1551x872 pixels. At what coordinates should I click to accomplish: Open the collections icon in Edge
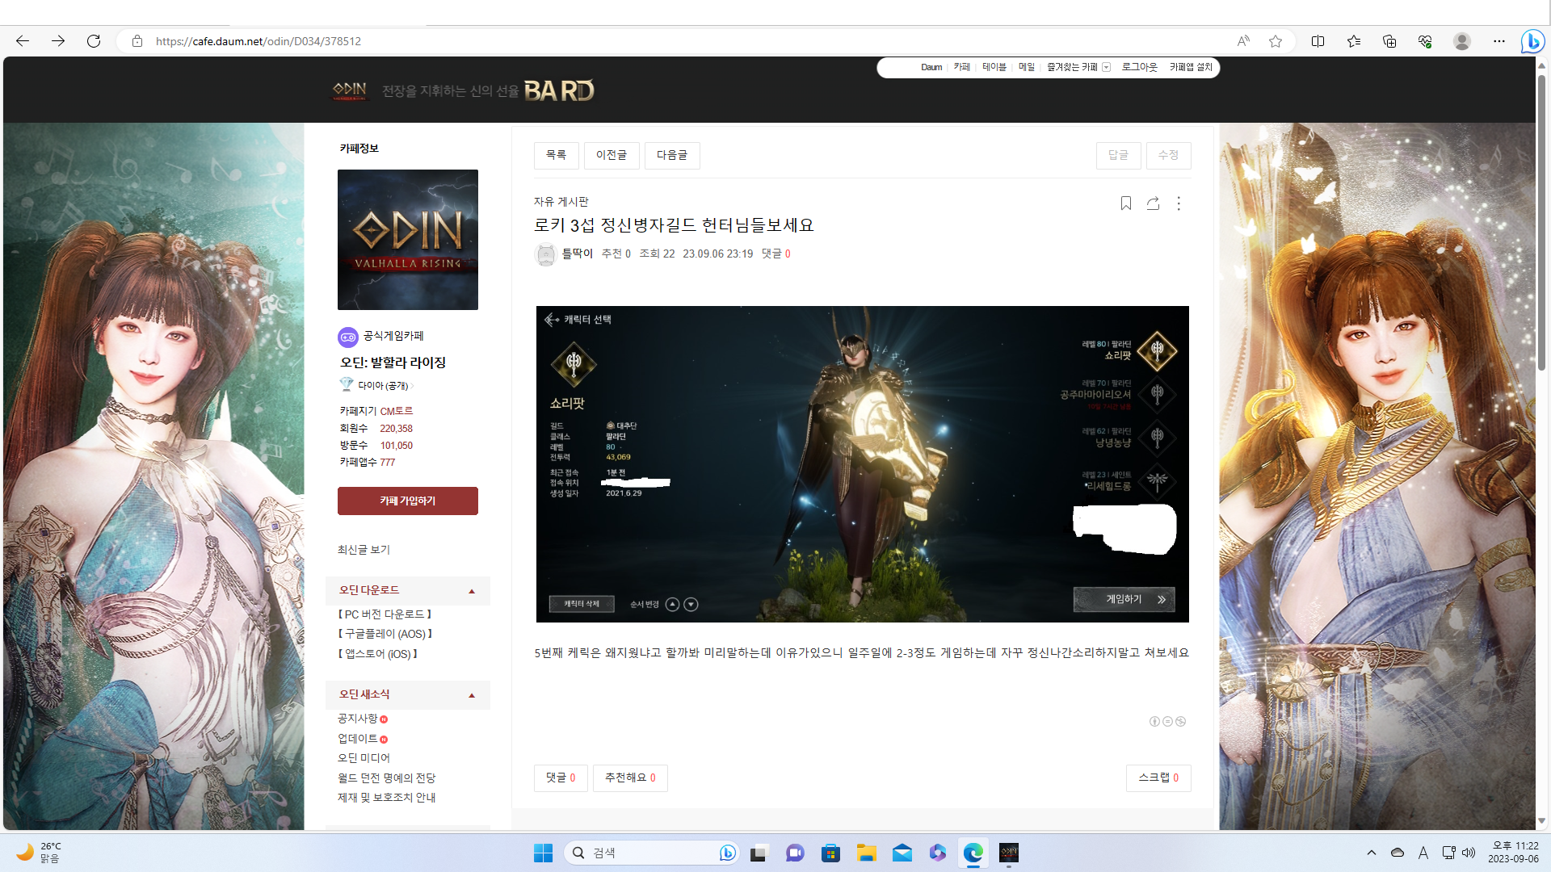coord(1389,41)
